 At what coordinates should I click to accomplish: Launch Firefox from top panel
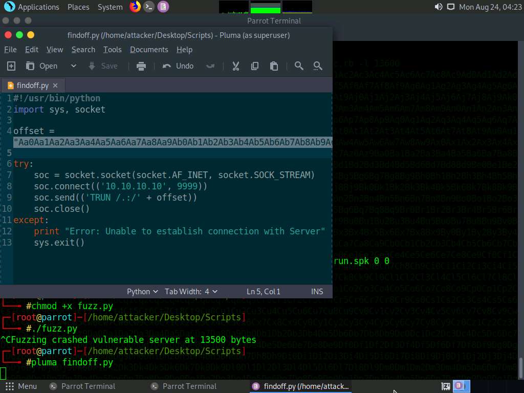click(135, 7)
